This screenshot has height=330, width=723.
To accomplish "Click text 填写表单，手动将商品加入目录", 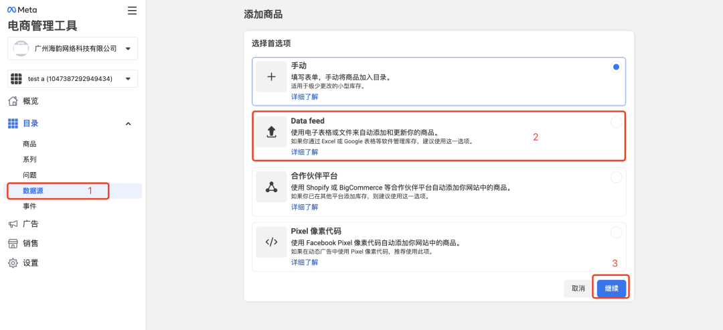I will [x=340, y=78].
